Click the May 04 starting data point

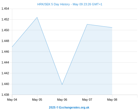(x=12, y=47)
